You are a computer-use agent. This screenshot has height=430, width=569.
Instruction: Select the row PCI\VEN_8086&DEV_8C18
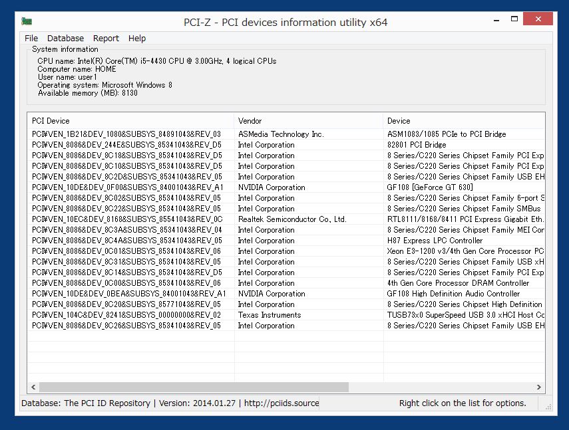(x=286, y=156)
